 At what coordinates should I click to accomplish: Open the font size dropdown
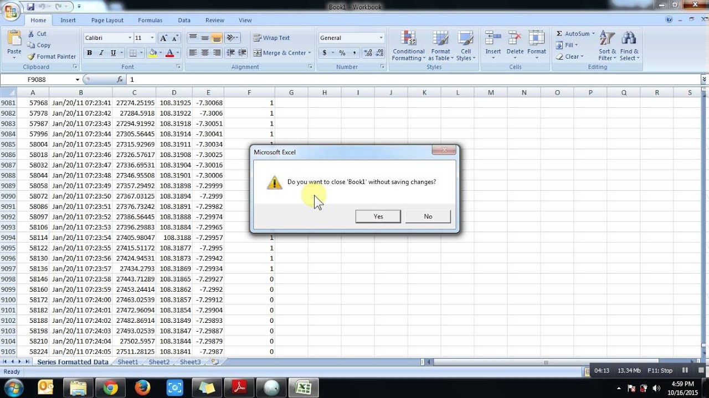coord(152,38)
